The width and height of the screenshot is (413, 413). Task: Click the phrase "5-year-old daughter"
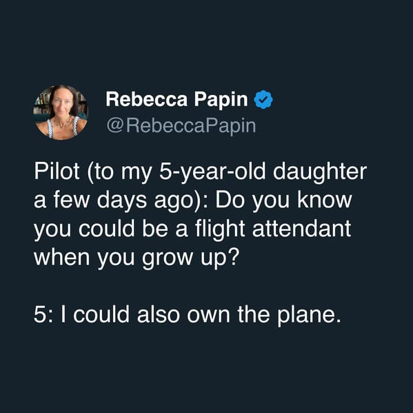coord(263,172)
